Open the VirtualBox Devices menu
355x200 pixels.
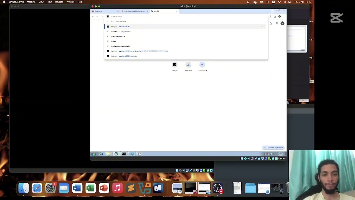pos(59,2)
